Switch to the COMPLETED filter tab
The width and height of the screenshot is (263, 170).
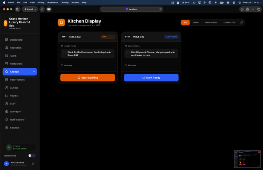229,22
